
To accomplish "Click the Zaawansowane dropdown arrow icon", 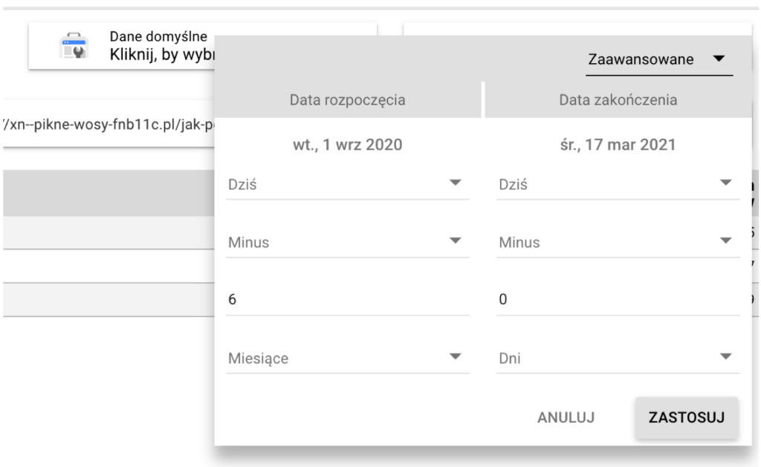I will (719, 59).
